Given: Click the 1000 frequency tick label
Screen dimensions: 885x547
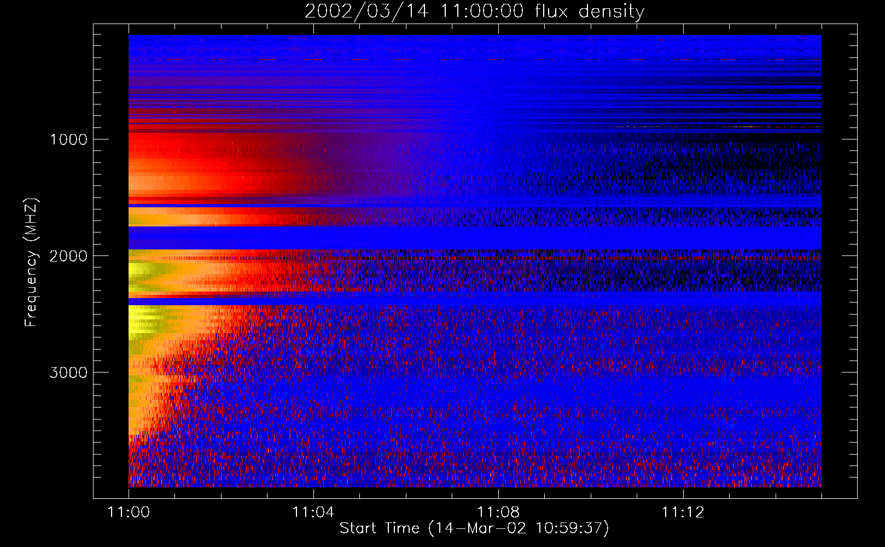Looking at the screenshot, I should 68,139.
